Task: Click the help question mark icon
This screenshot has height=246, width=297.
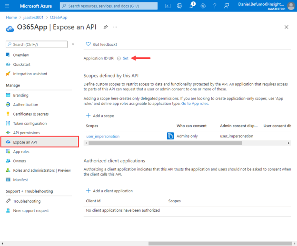Action: click(x=215, y=6)
